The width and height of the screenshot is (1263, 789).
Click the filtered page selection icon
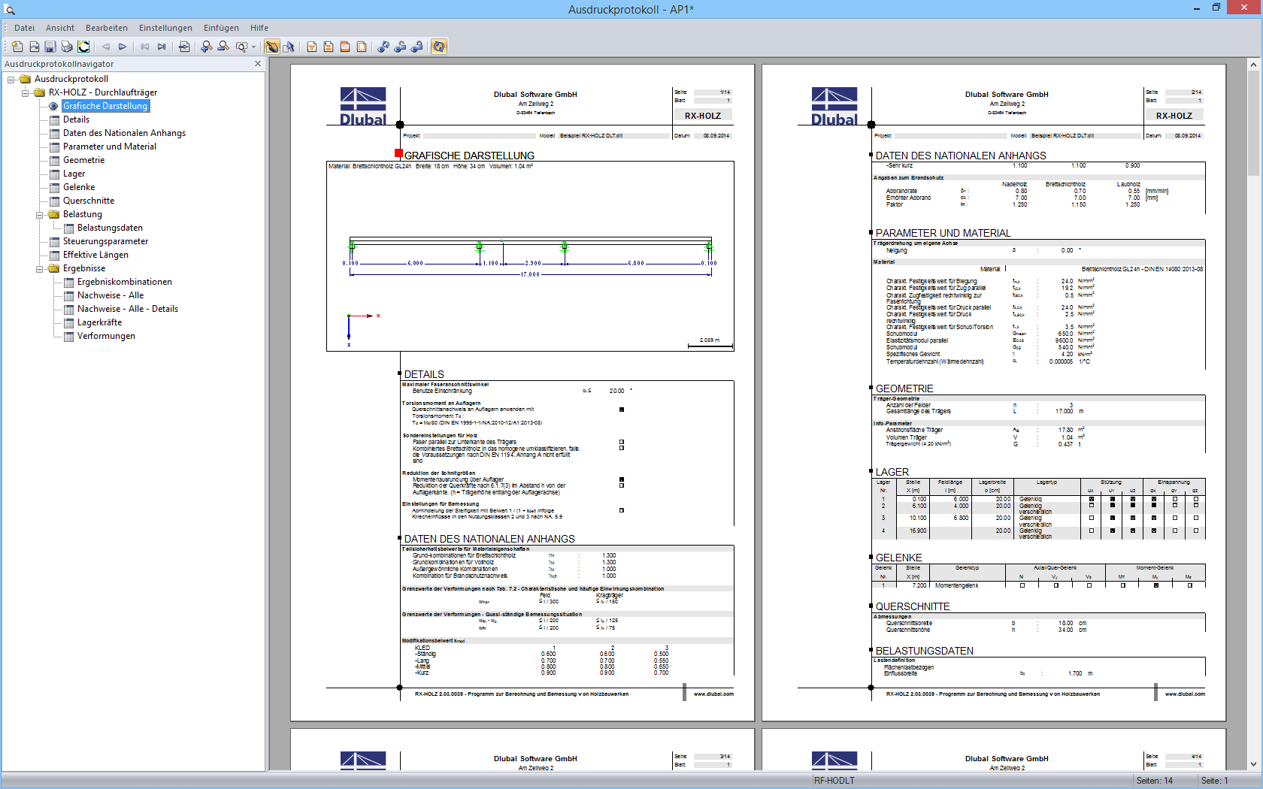[x=312, y=47]
